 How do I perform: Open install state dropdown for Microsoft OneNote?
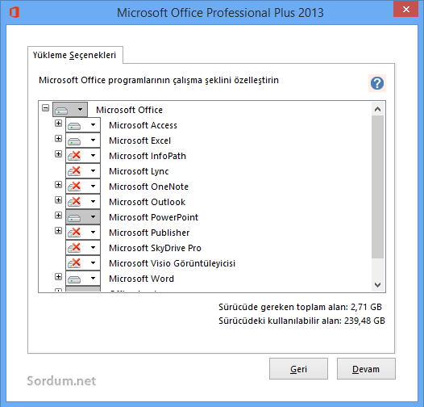click(83, 187)
